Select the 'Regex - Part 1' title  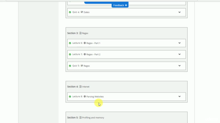(x=93, y=43)
